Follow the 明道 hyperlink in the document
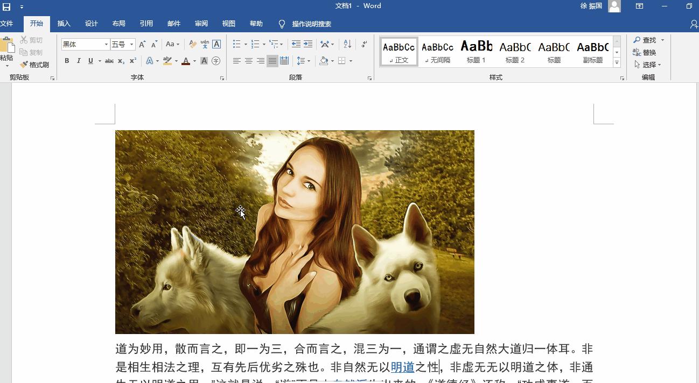 [x=403, y=367]
